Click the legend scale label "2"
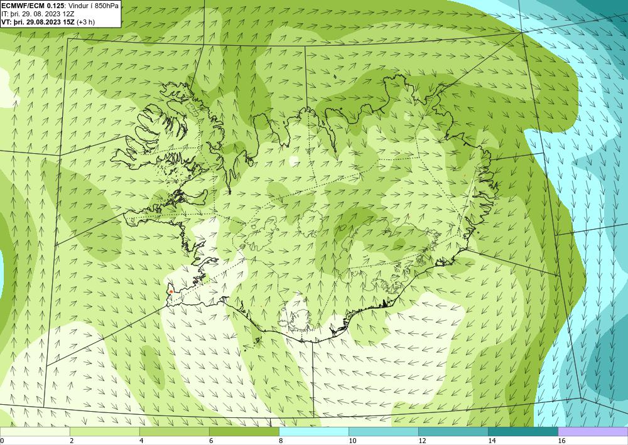628x445 pixels. [72, 441]
